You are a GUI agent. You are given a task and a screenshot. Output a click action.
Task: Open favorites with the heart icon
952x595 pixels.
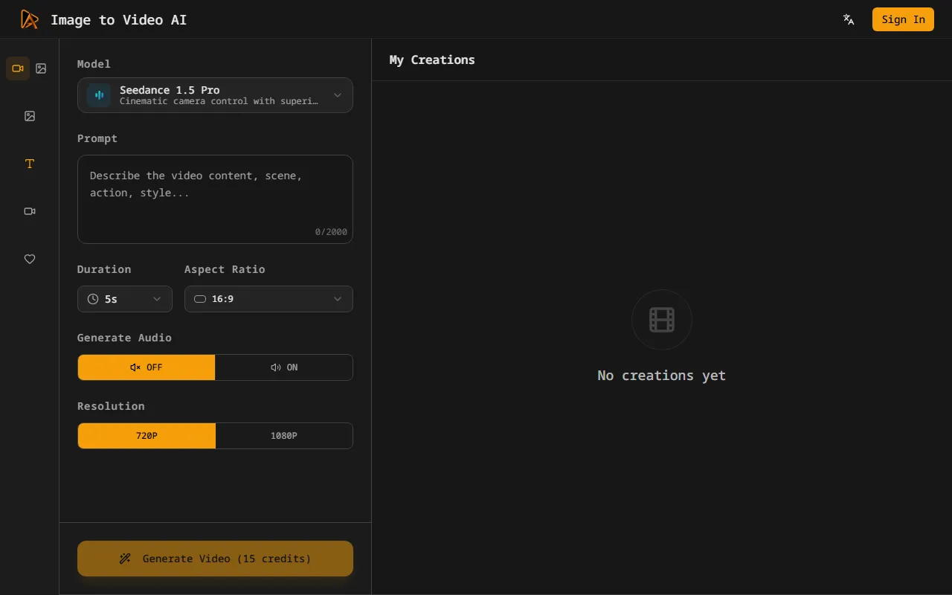point(30,259)
